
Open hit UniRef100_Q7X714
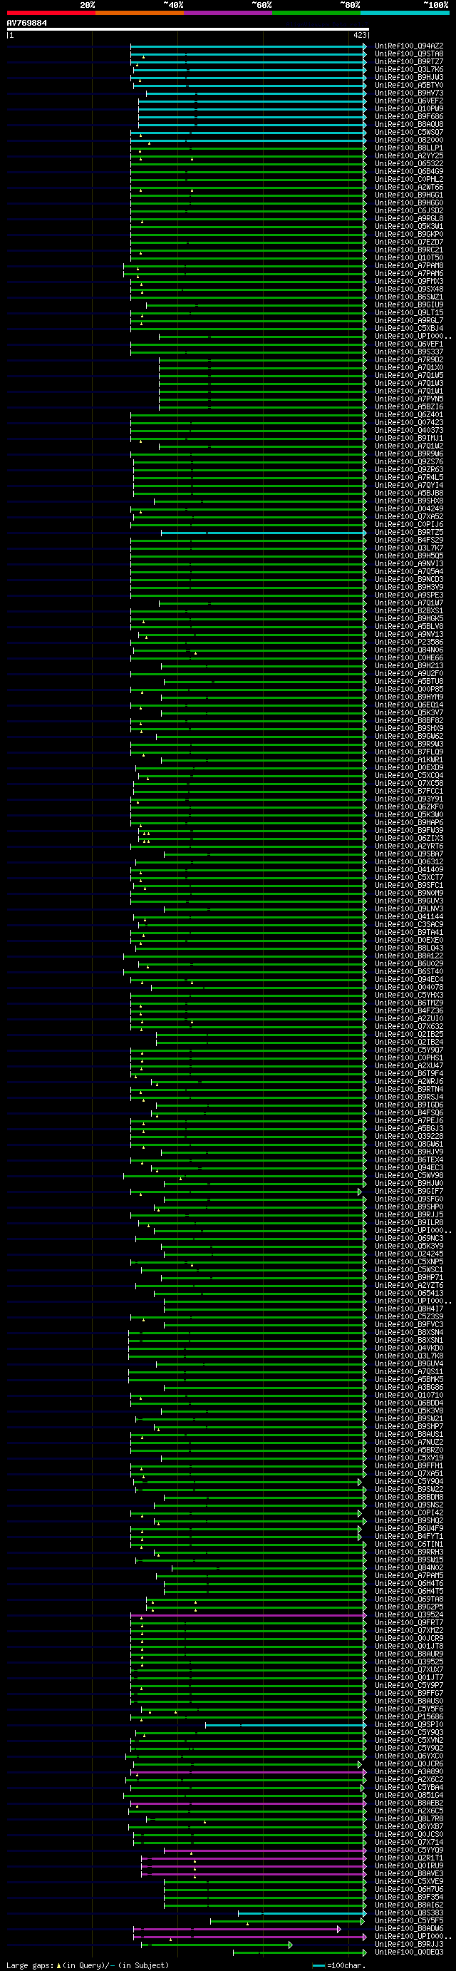pyautogui.click(x=408, y=1843)
